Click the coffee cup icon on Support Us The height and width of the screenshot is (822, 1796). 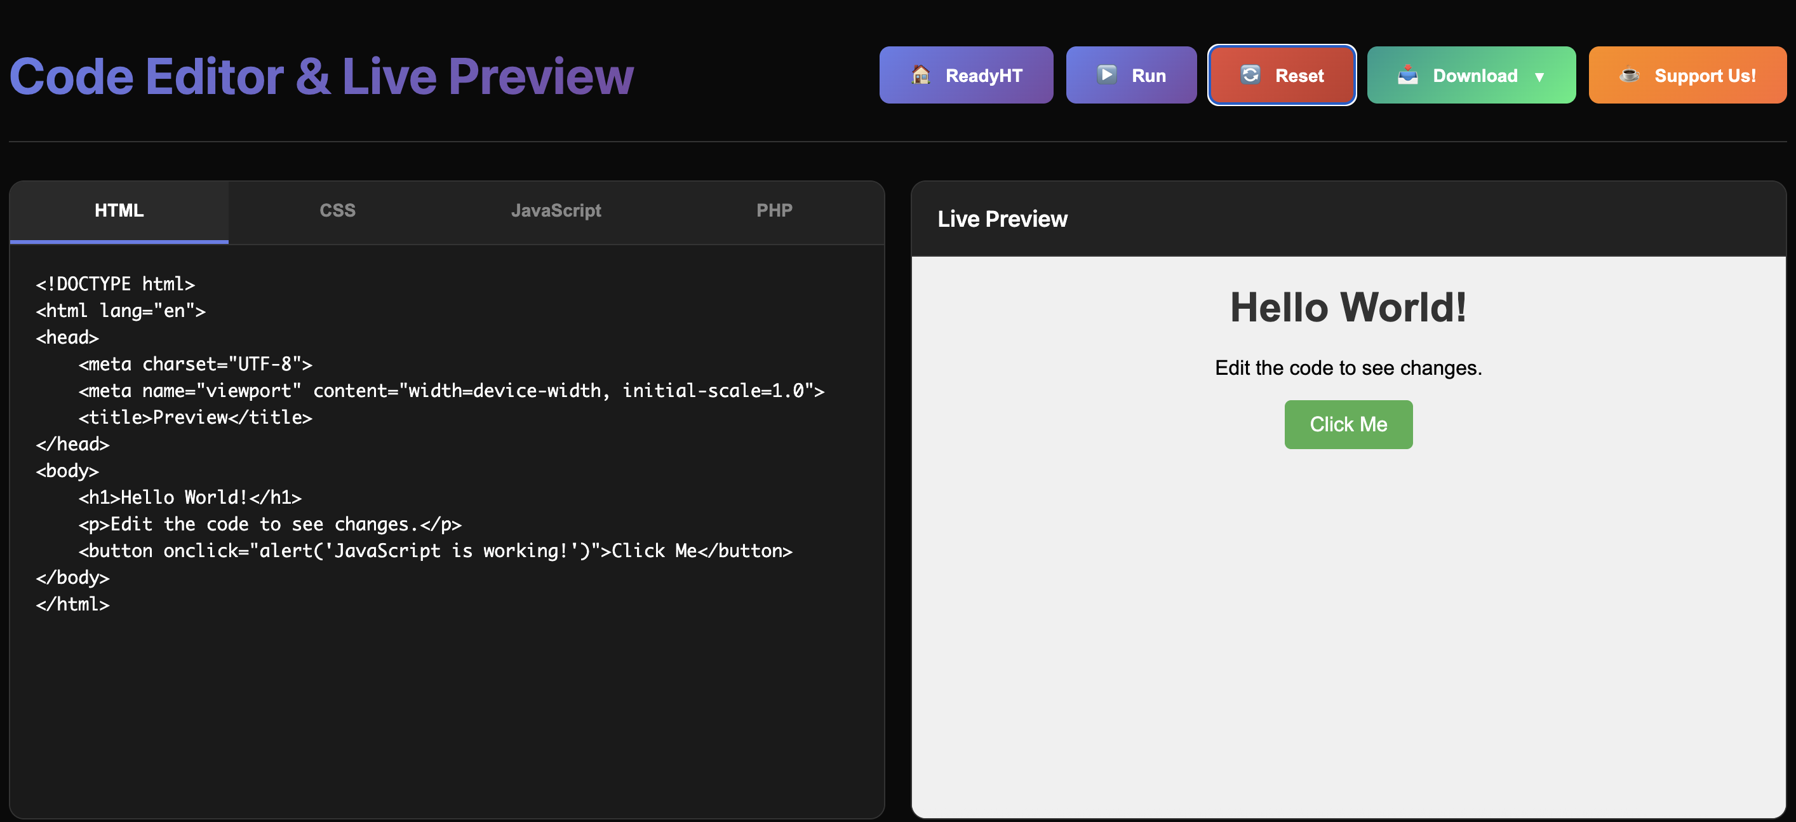1629,74
